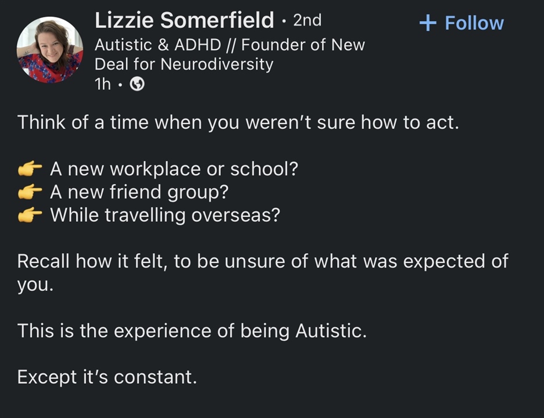Click the "1h" post timestamp
This screenshot has height=418, width=544.
(x=102, y=85)
